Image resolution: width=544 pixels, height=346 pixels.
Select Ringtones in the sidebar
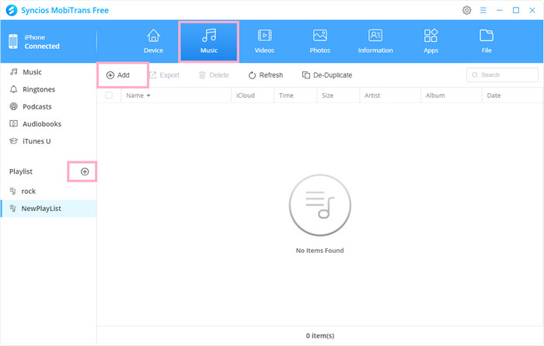(x=48, y=89)
